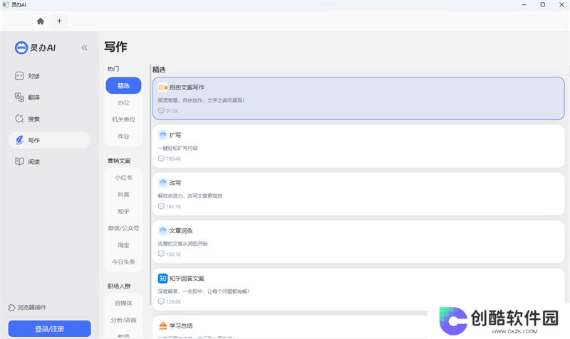Select the 今日头条 category
The image size is (570, 339).
(123, 262)
